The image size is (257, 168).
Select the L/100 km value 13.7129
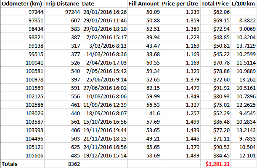pos(244,46)
